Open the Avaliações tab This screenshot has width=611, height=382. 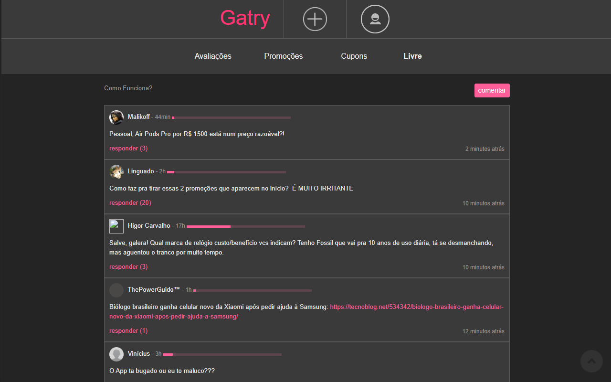click(x=213, y=56)
